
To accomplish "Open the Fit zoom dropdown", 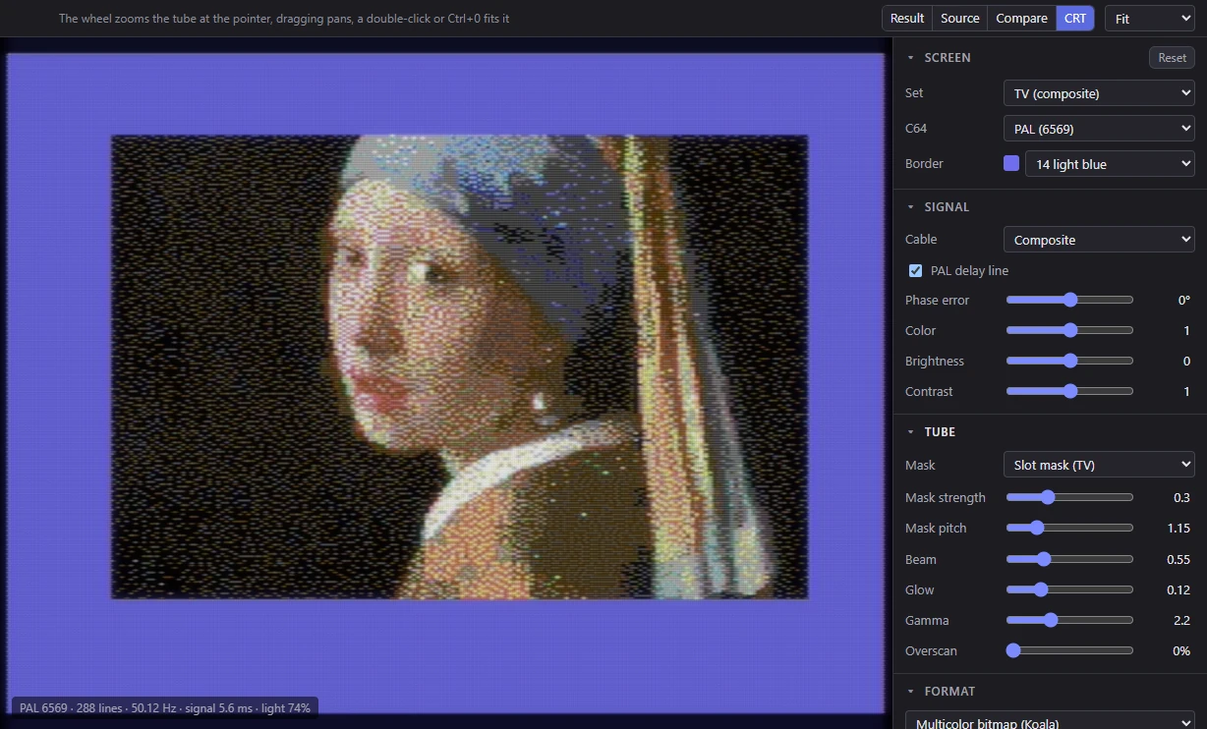I will pos(1149,18).
